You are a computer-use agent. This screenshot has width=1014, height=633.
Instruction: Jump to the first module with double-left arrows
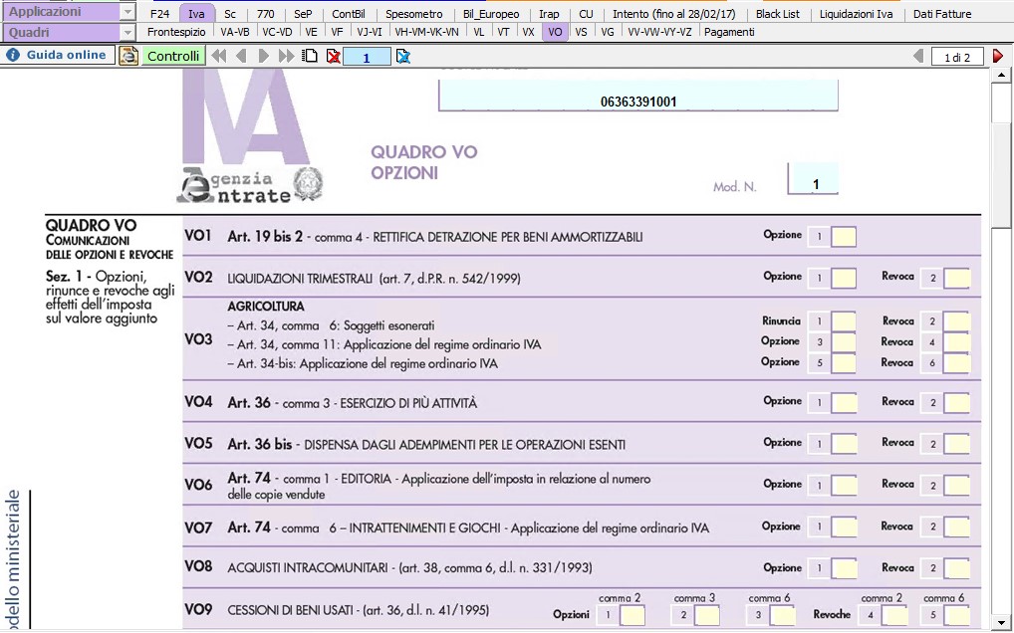pyautogui.click(x=219, y=56)
